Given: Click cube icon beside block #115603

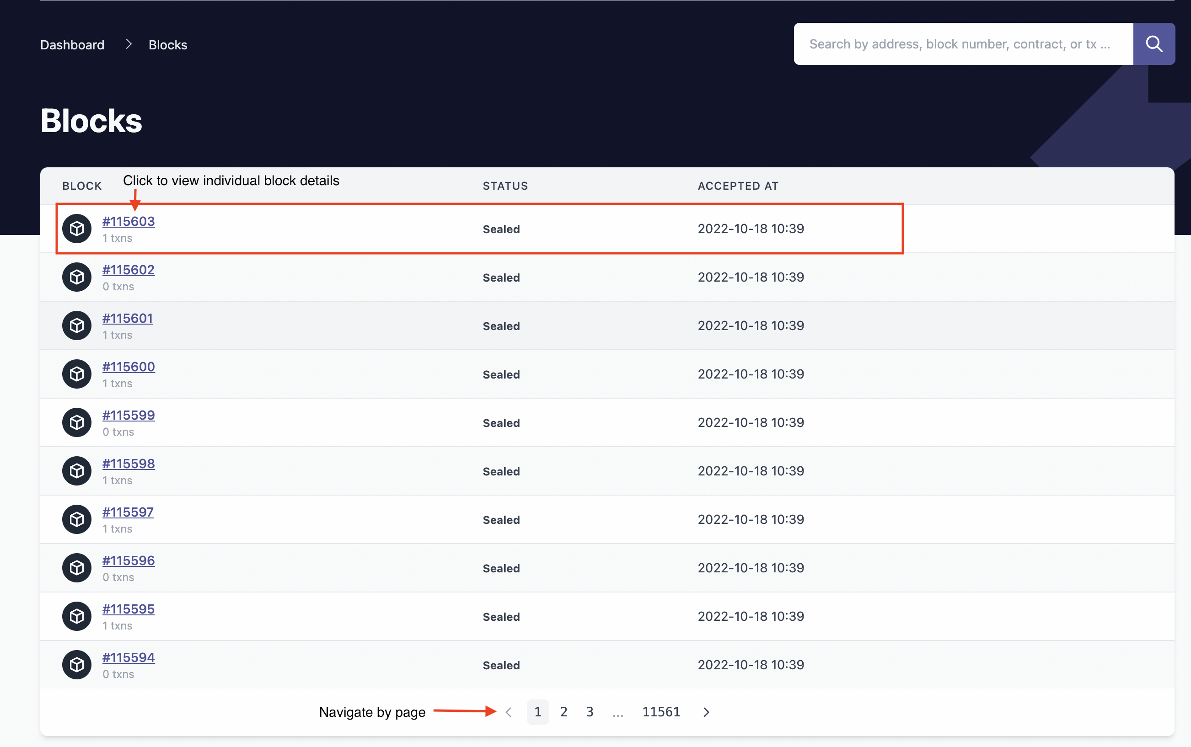Looking at the screenshot, I should click(x=76, y=229).
